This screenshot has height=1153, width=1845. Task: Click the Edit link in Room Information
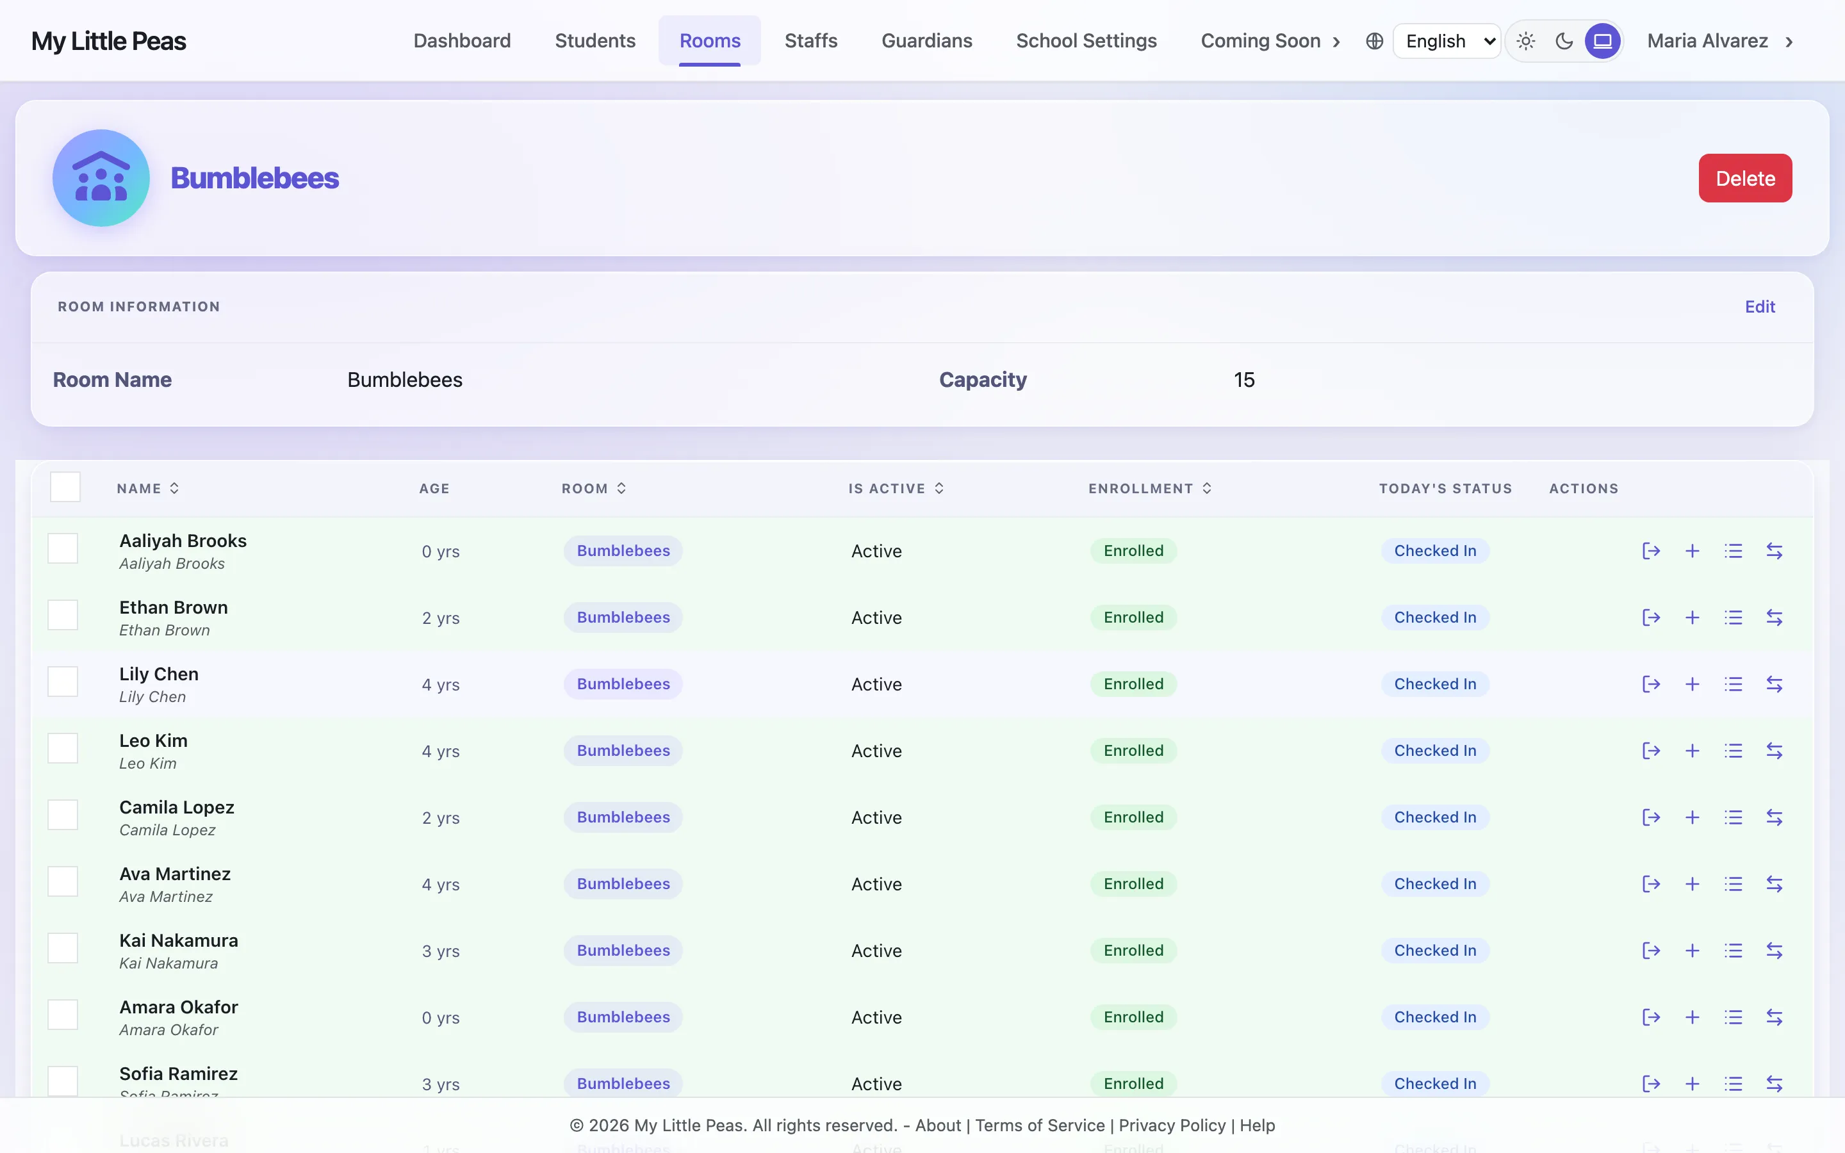point(1760,307)
